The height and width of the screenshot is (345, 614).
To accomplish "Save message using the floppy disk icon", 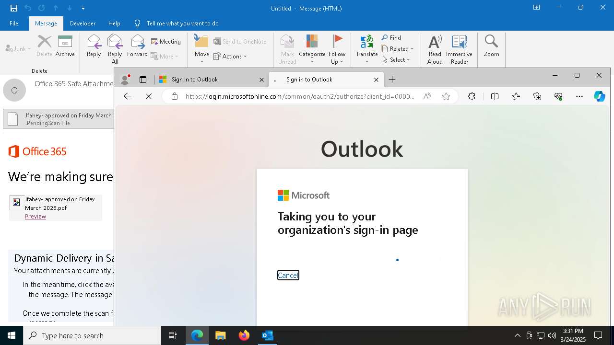I will pos(14,8).
